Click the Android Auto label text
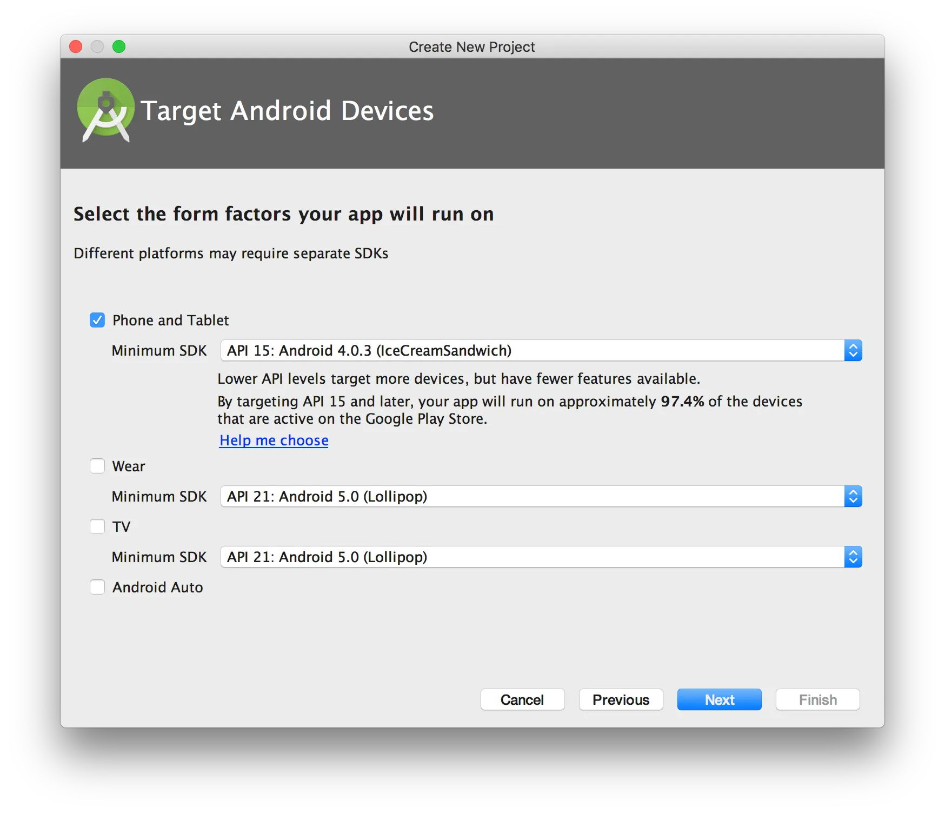This screenshot has height=814, width=945. [158, 588]
